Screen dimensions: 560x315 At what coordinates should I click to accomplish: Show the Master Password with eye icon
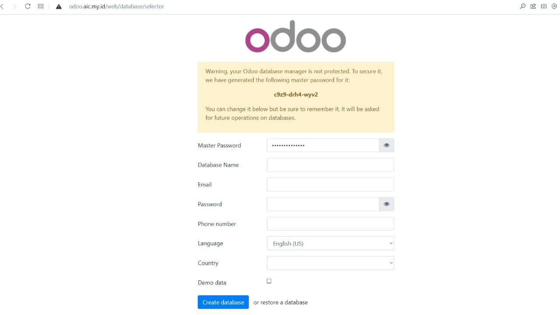coord(386,145)
